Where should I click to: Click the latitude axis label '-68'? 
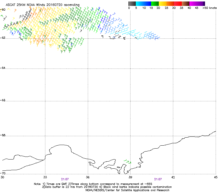[3, 135]
